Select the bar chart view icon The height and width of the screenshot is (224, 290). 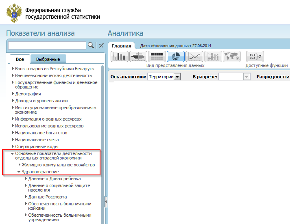click(x=120, y=56)
